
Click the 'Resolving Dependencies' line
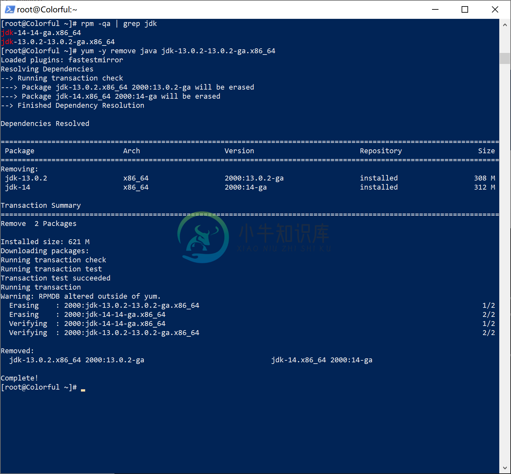[x=47, y=69]
